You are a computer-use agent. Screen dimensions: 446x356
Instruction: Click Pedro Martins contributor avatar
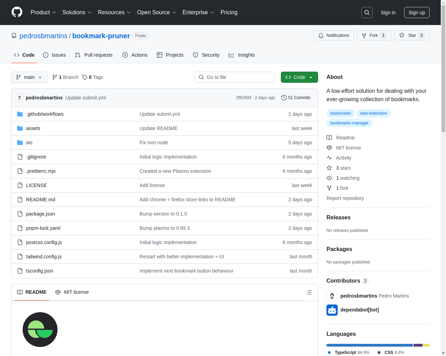[x=332, y=296]
